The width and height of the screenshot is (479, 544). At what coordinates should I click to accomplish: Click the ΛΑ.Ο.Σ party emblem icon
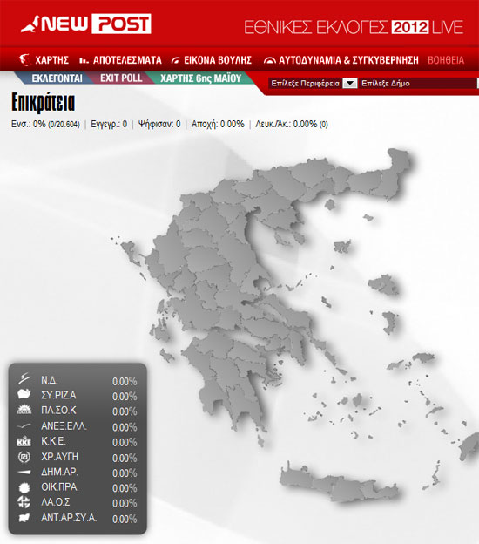tap(24, 502)
